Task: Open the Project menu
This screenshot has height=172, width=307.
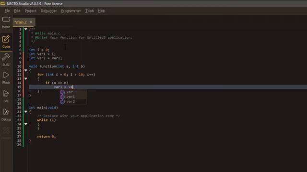Action: click(30, 11)
